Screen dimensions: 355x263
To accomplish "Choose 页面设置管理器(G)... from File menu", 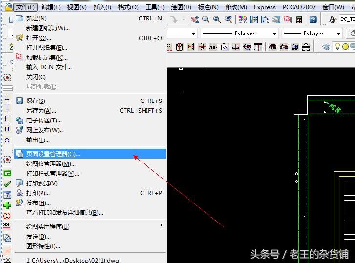I will click(x=90, y=154).
